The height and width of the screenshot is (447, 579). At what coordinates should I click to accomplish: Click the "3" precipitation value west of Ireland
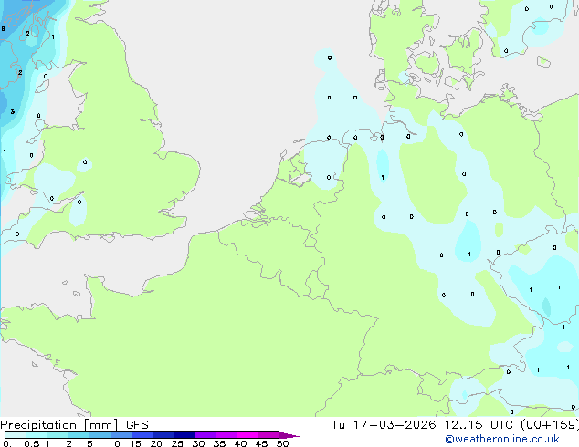(13, 111)
